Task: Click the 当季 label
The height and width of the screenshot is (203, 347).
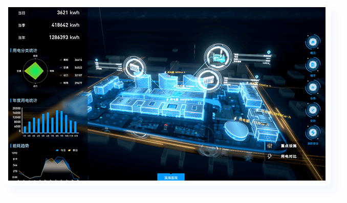Action: [x=21, y=26]
